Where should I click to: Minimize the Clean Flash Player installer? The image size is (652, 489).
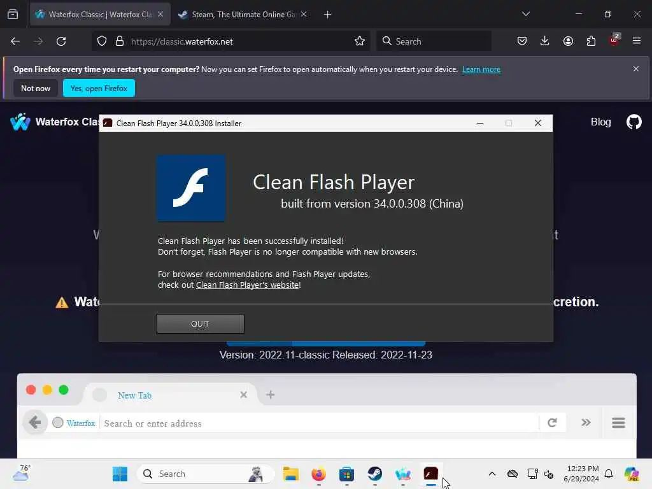(480, 123)
